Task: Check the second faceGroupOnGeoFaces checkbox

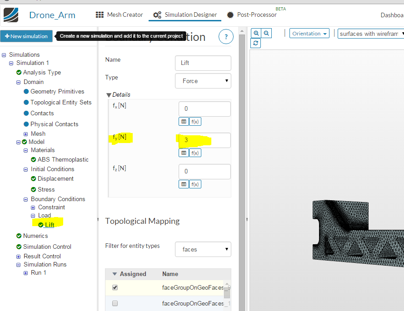Action: coord(115,303)
